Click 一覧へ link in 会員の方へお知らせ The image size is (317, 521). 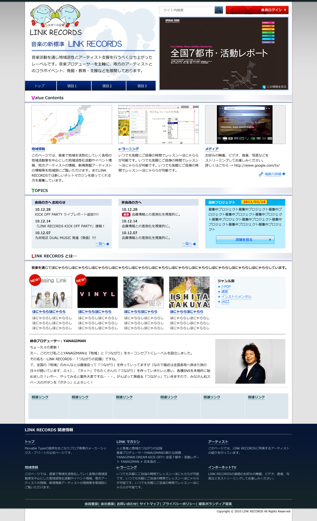(x=100, y=244)
